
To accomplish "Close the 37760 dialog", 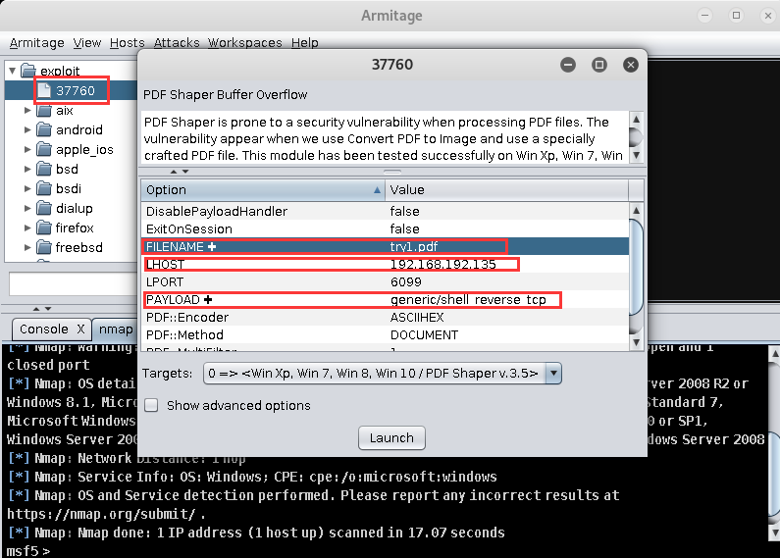I will (x=631, y=65).
